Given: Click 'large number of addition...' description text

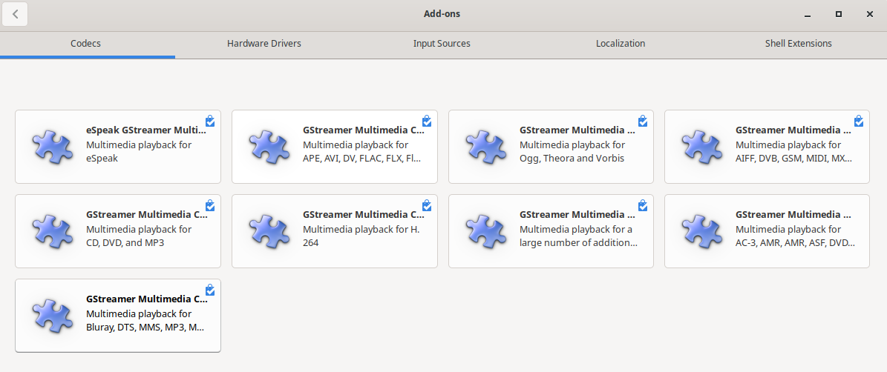Looking at the screenshot, I should [579, 243].
